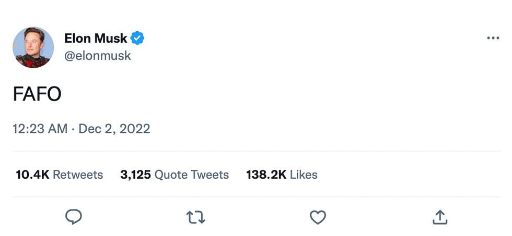
Task: Like the tweet with the heart icon
Action: tap(318, 217)
